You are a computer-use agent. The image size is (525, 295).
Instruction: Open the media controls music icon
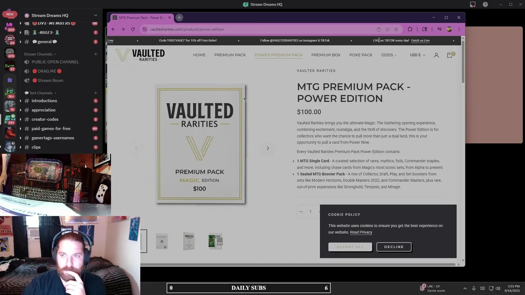pyautogui.click(x=439, y=29)
